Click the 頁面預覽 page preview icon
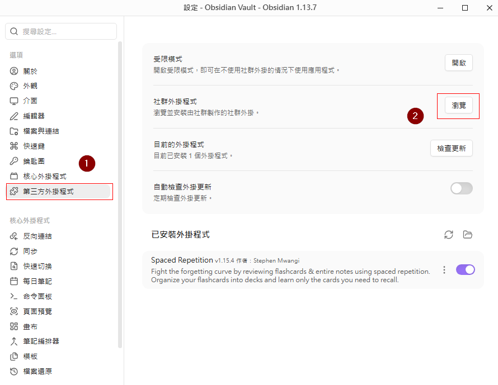This screenshot has height=385, width=498. [x=14, y=311]
